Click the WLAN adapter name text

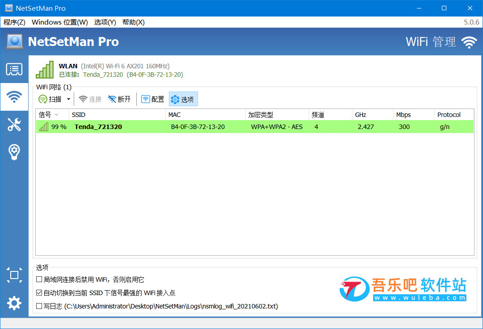[x=68, y=66]
